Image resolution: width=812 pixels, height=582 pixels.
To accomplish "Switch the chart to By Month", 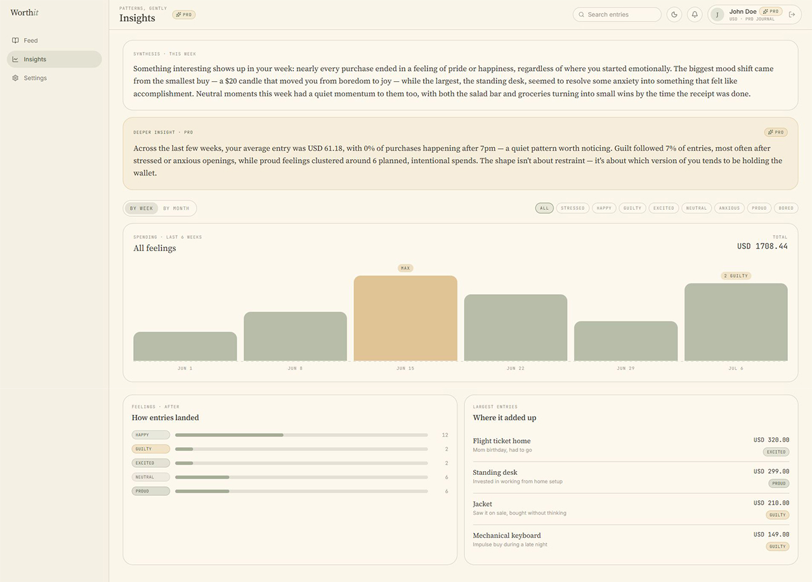I will (x=176, y=208).
